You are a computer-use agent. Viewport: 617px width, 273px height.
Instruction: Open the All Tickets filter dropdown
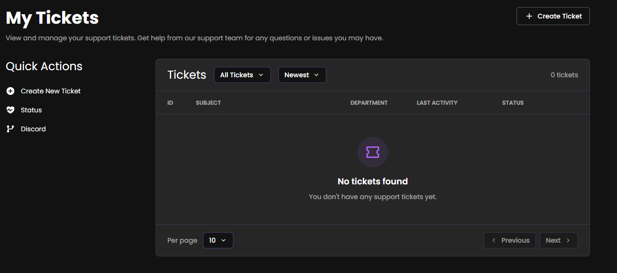[x=242, y=75]
